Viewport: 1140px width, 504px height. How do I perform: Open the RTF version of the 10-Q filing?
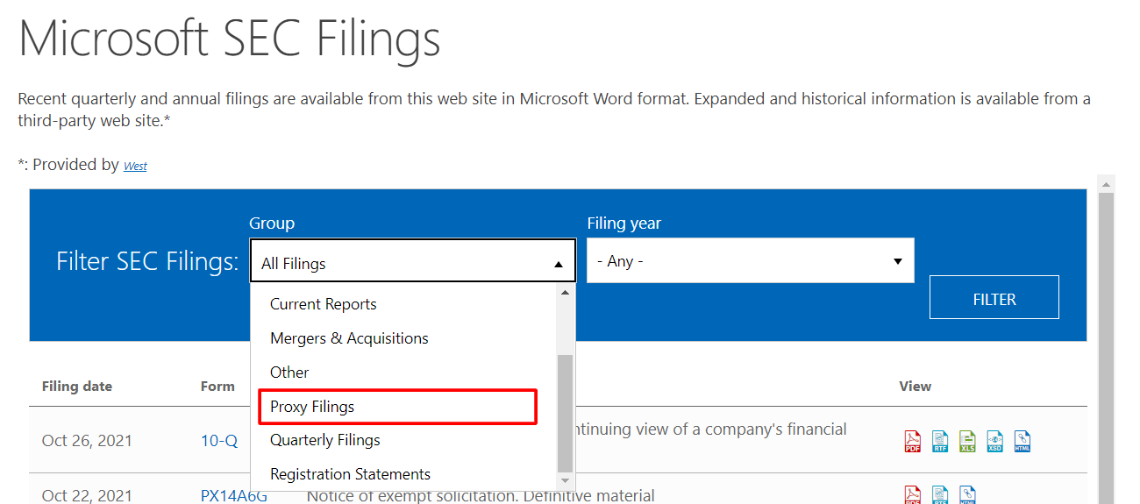point(940,441)
